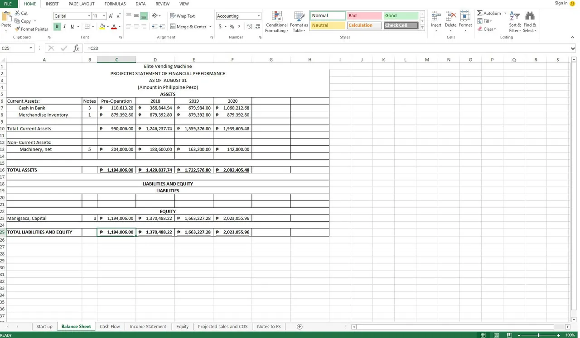
Task: Switch to the FORMULAS ribbon tab
Action: coord(115,4)
